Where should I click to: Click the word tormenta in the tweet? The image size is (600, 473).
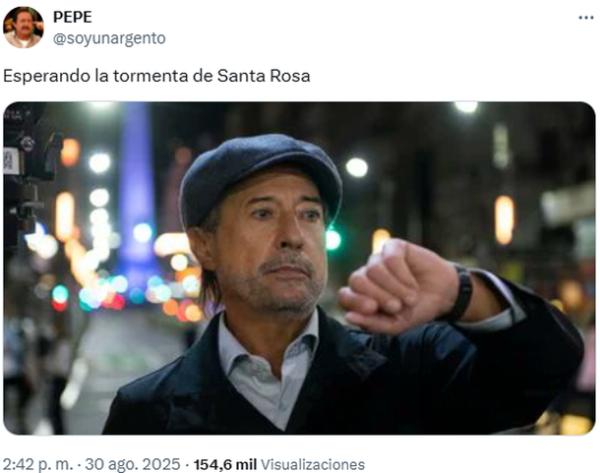click(150, 76)
